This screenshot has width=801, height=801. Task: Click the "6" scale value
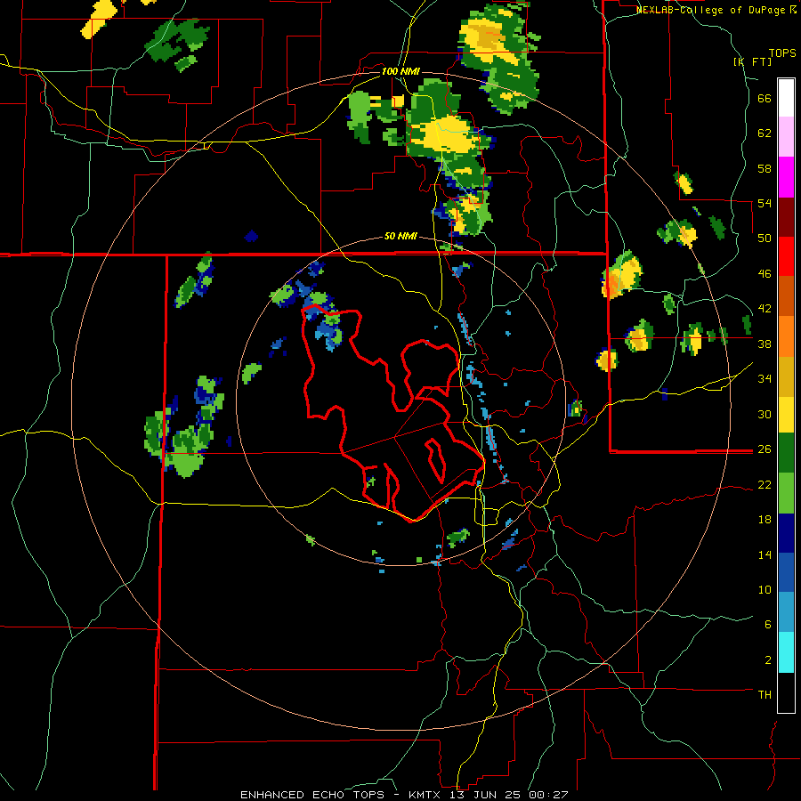click(x=768, y=624)
